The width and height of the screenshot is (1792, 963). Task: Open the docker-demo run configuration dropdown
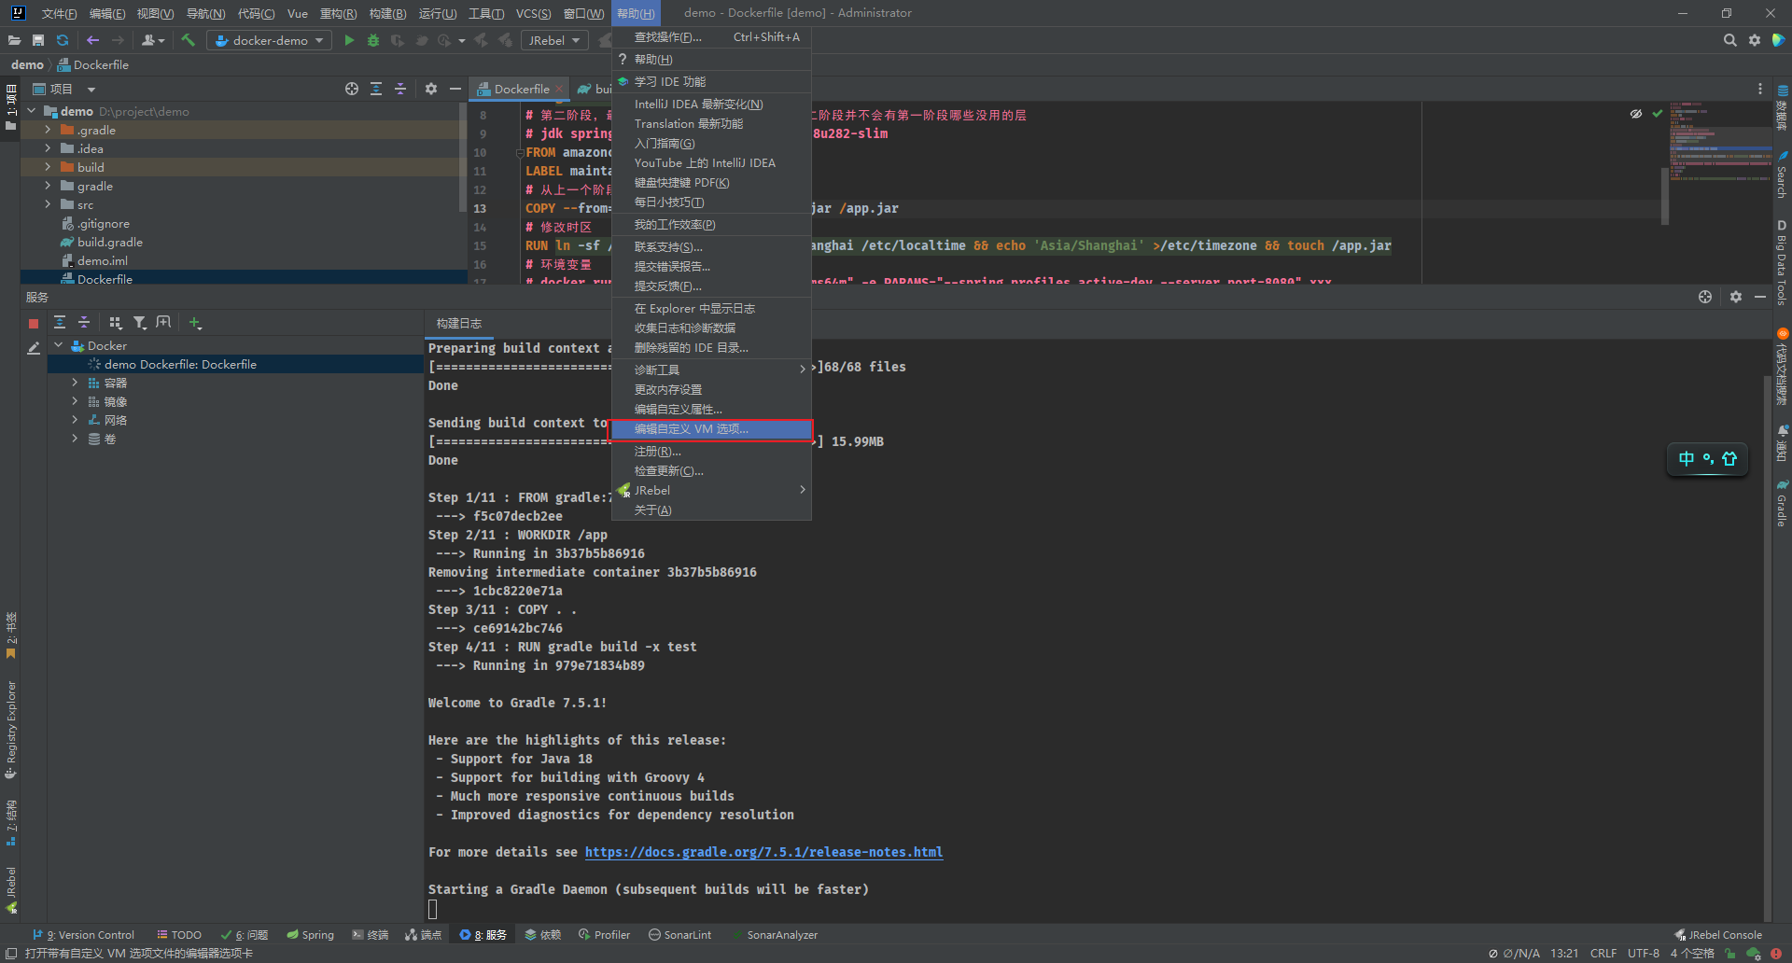coord(270,40)
